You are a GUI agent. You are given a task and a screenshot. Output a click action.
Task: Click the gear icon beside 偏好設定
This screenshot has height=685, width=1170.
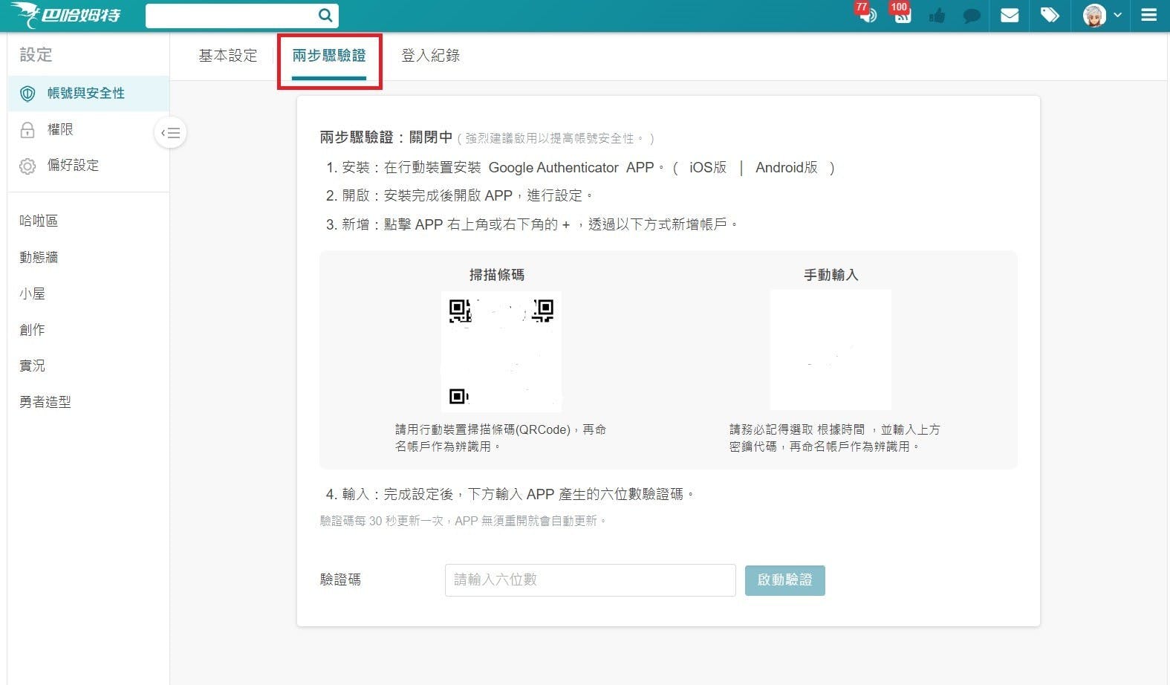pos(27,166)
